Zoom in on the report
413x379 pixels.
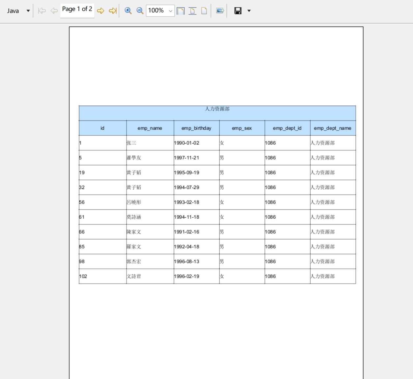(128, 11)
